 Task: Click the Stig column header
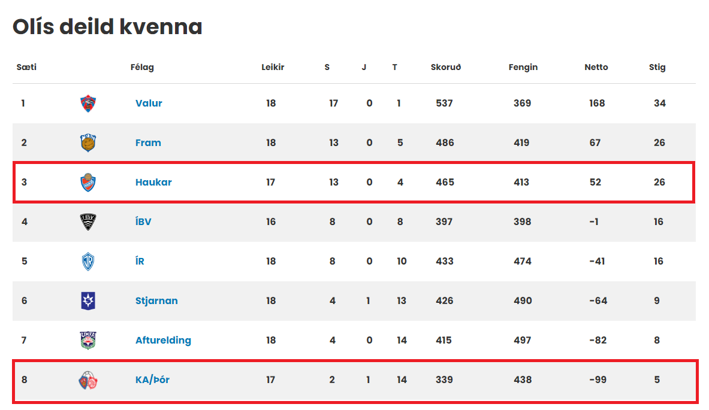[x=657, y=67]
